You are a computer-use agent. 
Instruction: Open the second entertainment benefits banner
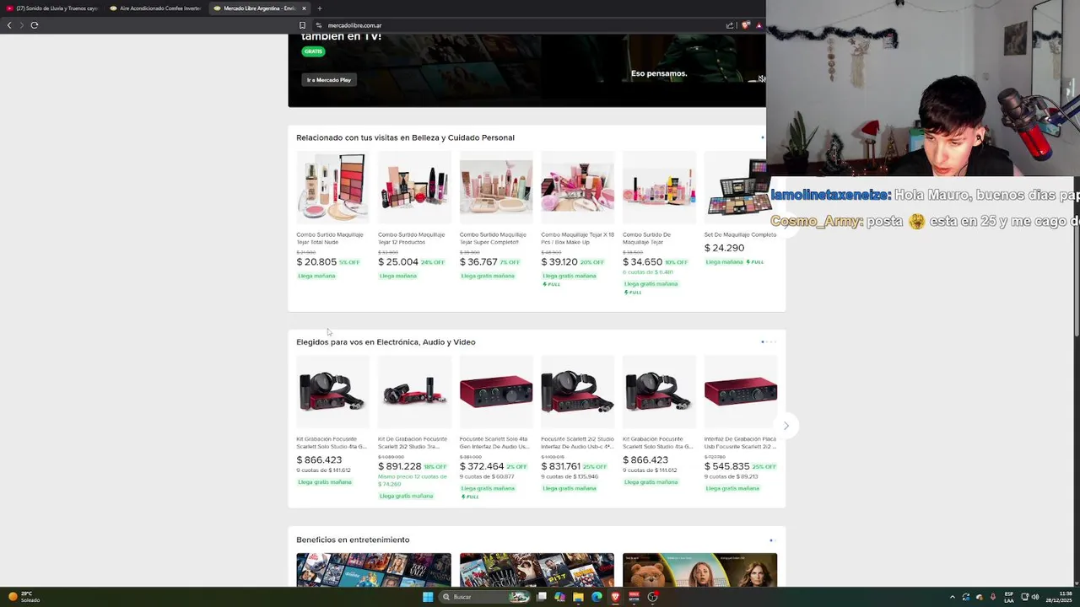point(537,570)
